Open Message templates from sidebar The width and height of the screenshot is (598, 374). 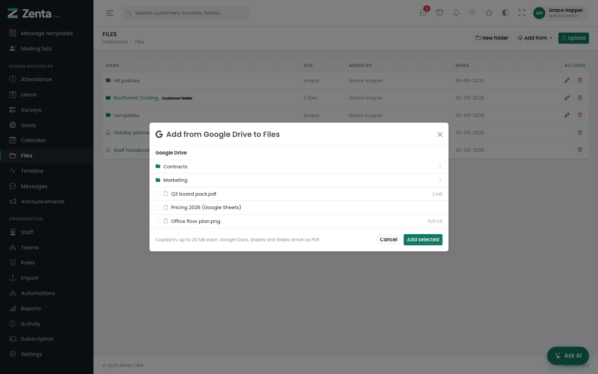point(47,33)
